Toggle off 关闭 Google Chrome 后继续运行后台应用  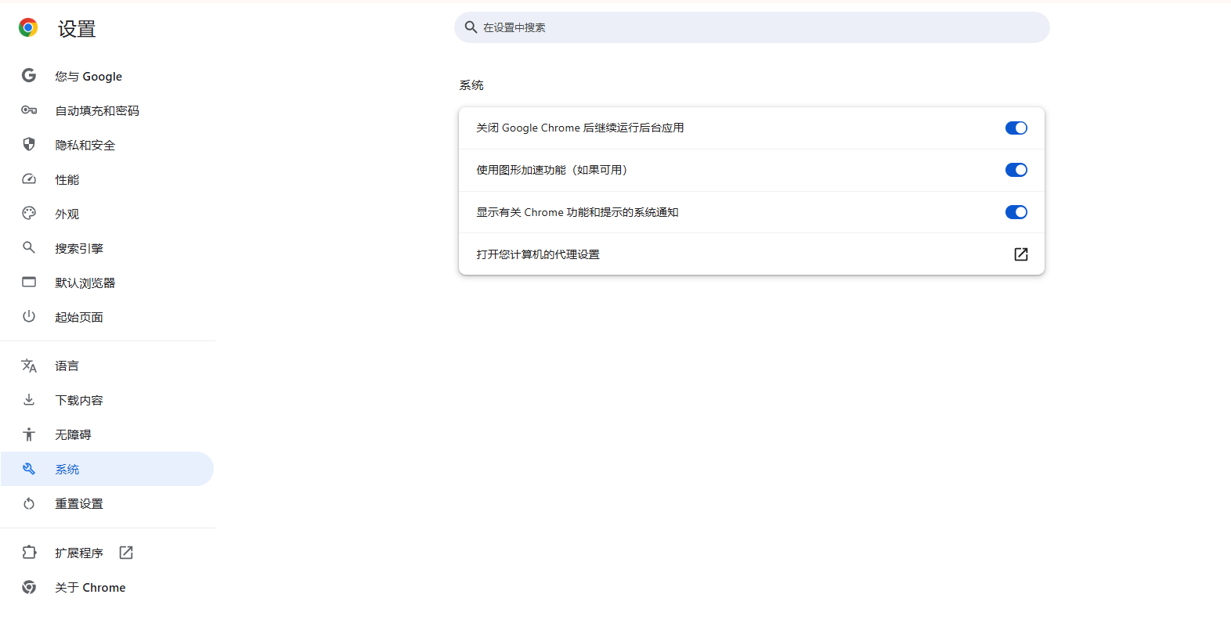tap(1016, 128)
